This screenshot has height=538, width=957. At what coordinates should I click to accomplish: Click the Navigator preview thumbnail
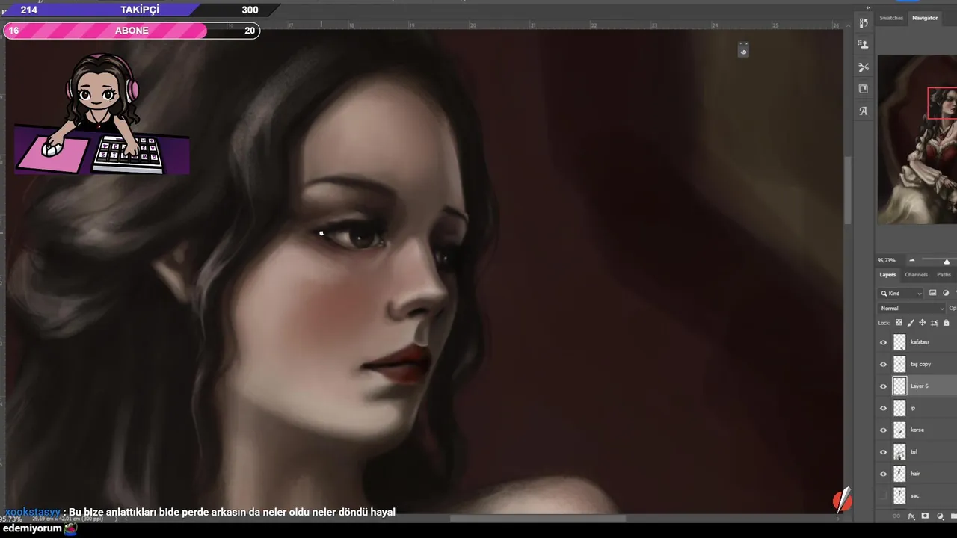coord(917,140)
